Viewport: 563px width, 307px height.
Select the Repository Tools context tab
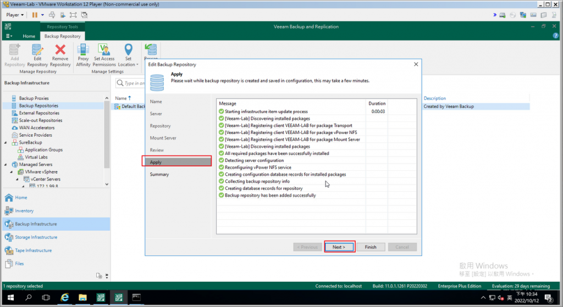click(x=63, y=27)
